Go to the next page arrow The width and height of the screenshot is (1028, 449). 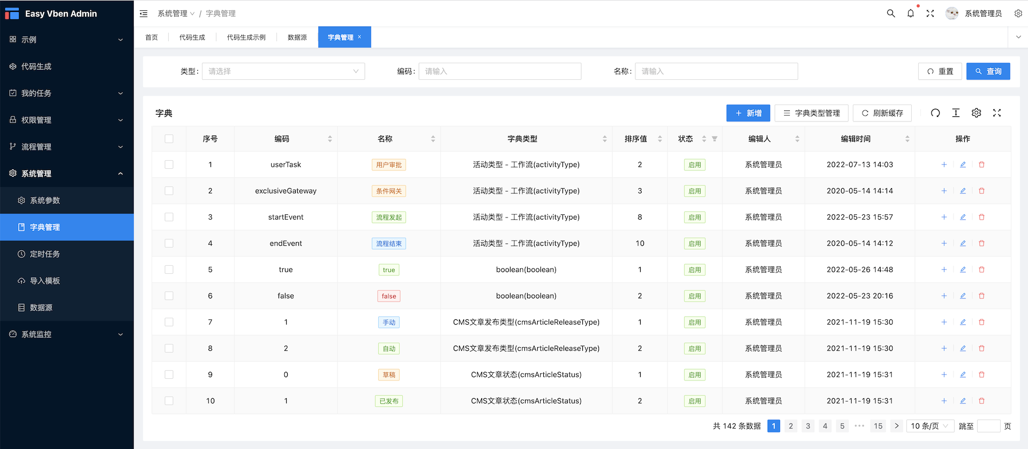click(897, 426)
